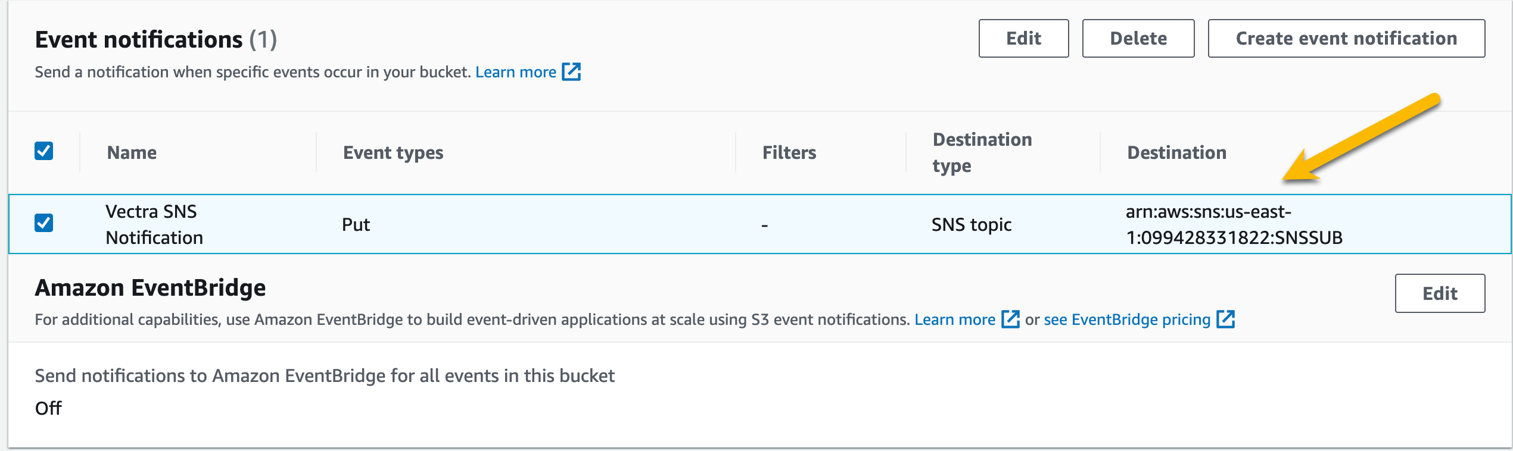Click Create event notification
Image resolution: width=1513 pixels, height=451 pixels.
click(1346, 39)
